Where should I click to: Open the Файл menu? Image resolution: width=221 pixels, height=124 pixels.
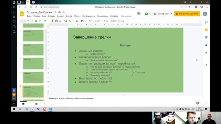tap(29, 16)
